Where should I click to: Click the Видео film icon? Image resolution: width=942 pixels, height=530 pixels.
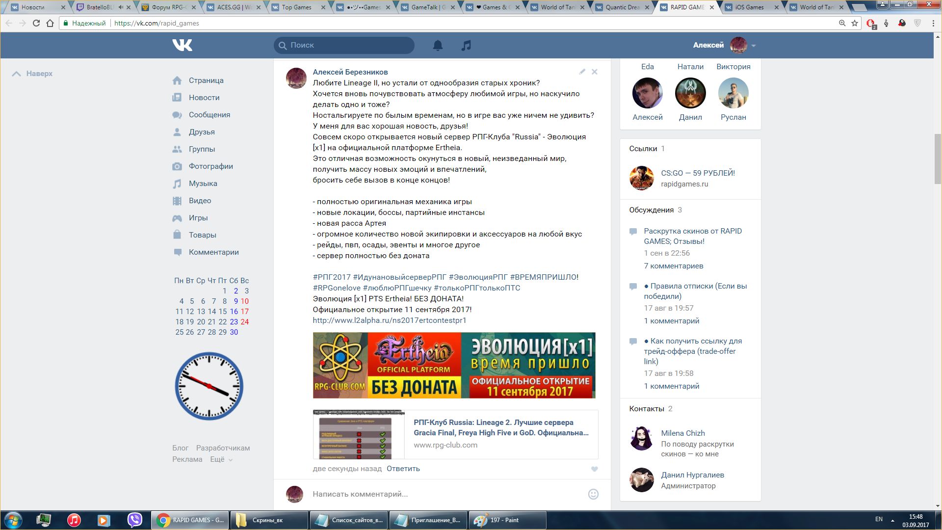tap(177, 201)
